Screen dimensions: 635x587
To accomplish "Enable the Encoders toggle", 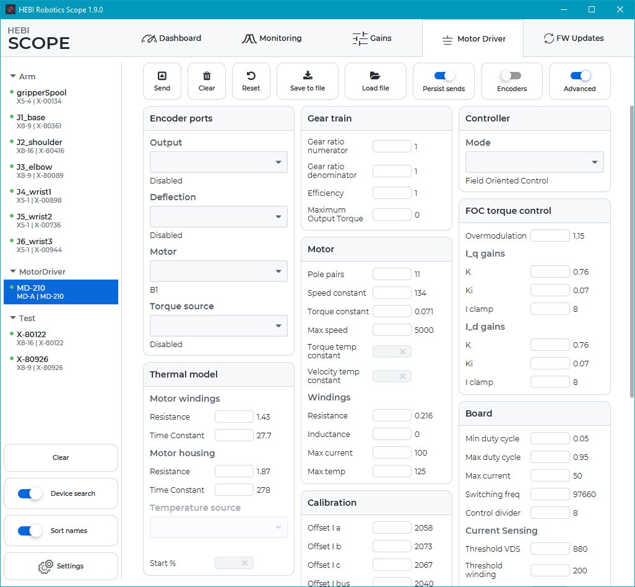I will pyautogui.click(x=511, y=76).
